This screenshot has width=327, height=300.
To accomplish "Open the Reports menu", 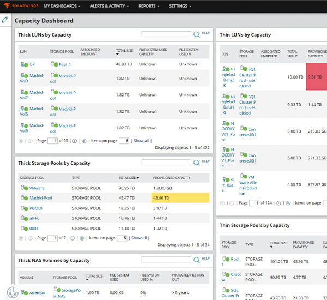I will [149, 6].
